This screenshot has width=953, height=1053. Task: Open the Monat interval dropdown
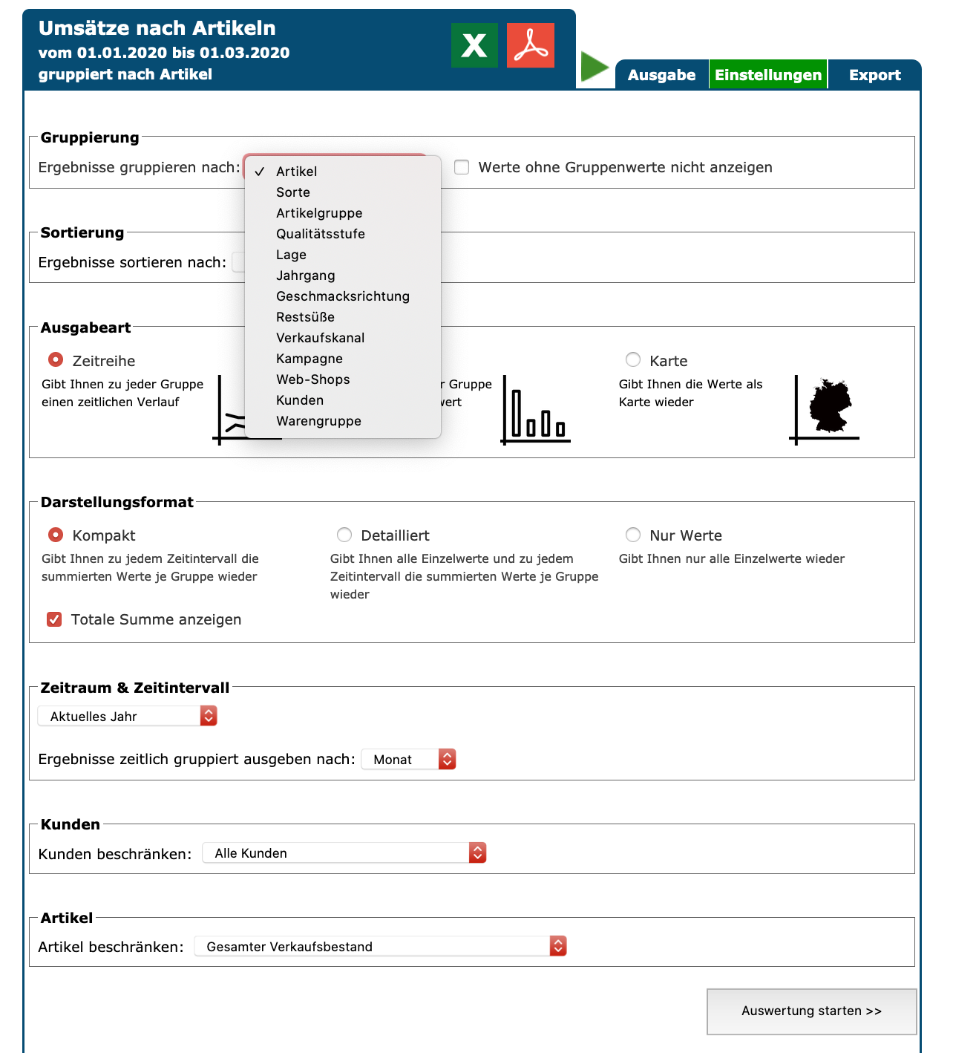(x=408, y=759)
